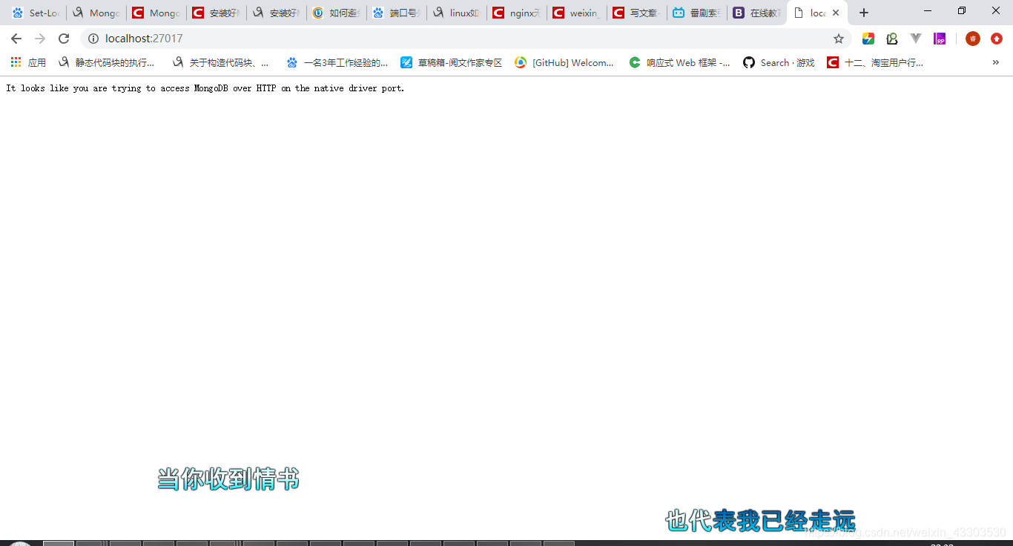Click the RP extension icon

click(940, 38)
